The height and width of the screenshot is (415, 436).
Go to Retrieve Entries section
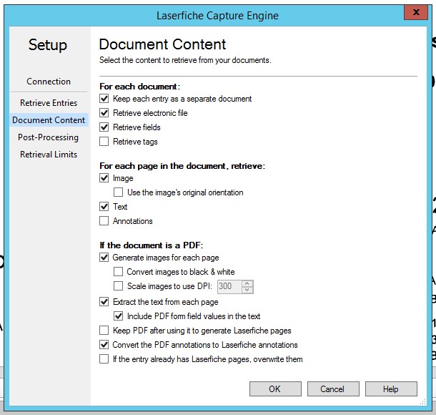[49, 103]
